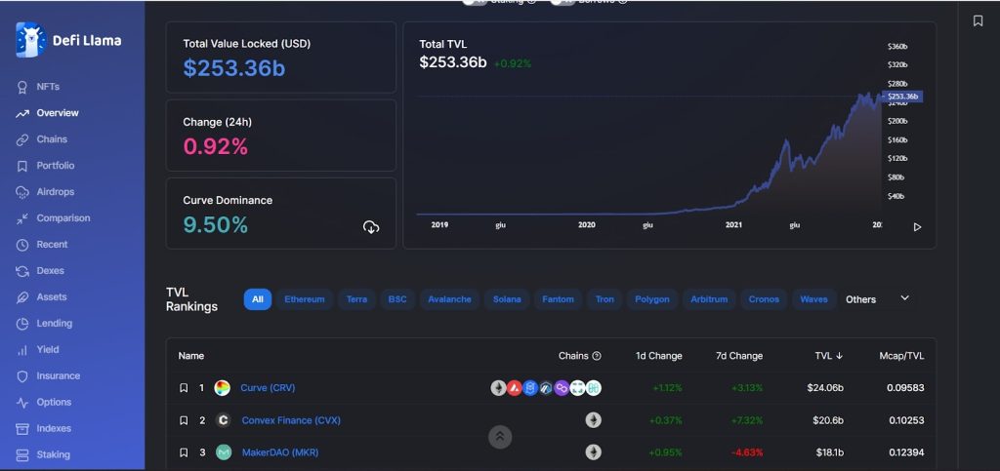Click the Curve protocol logo
Image resolution: width=1000 pixels, height=471 pixels.
click(x=222, y=387)
